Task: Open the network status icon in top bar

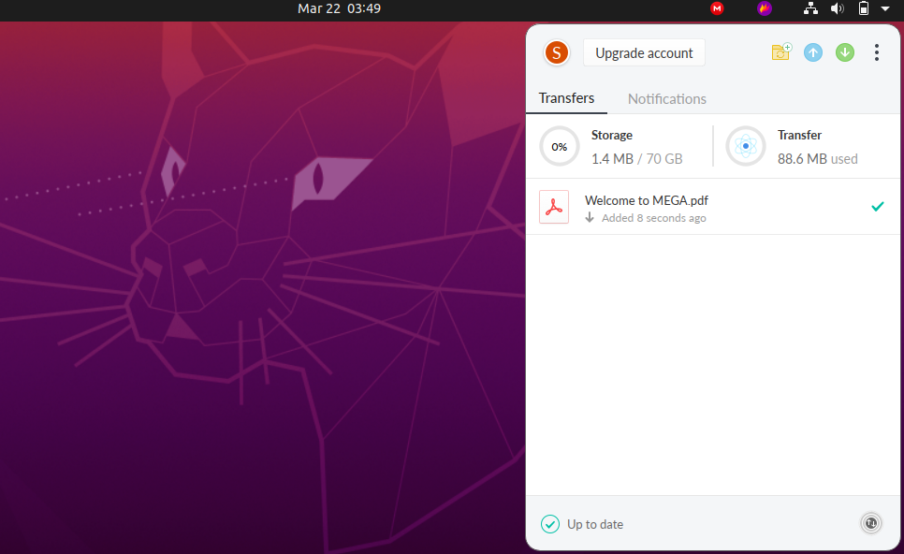Action: click(810, 8)
